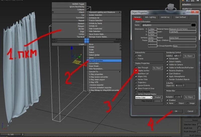
Task: Click By Object button in Display Properties
Action: click(x=158, y=68)
